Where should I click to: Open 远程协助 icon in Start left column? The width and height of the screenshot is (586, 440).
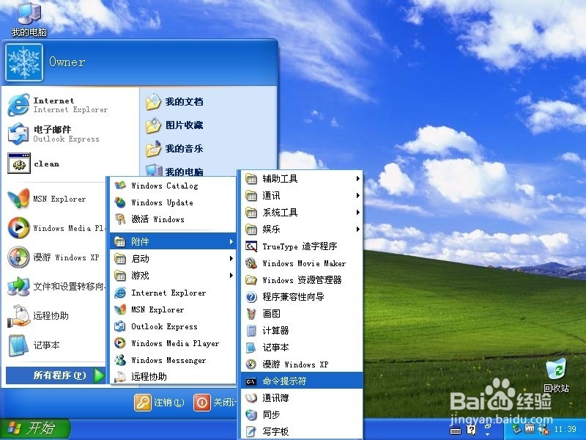[19, 315]
